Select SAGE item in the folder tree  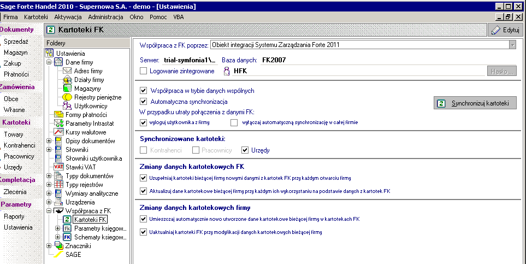pyautogui.click(x=73, y=255)
